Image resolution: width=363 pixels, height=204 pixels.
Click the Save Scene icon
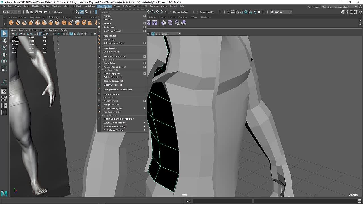point(36,12)
